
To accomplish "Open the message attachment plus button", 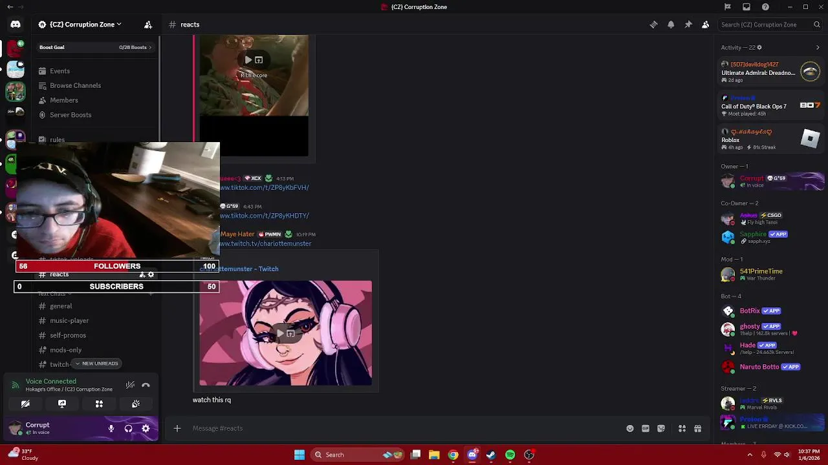I will point(177,428).
